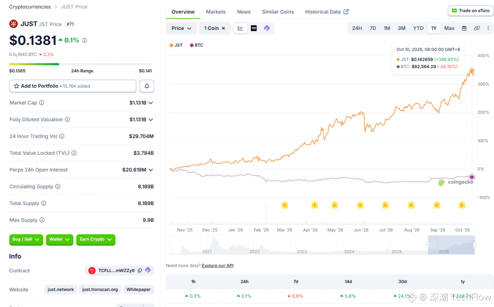Expand the Fully Diluted Valuation details
Image resolution: width=494 pixels, height=307 pixels.
tap(151, 119)
